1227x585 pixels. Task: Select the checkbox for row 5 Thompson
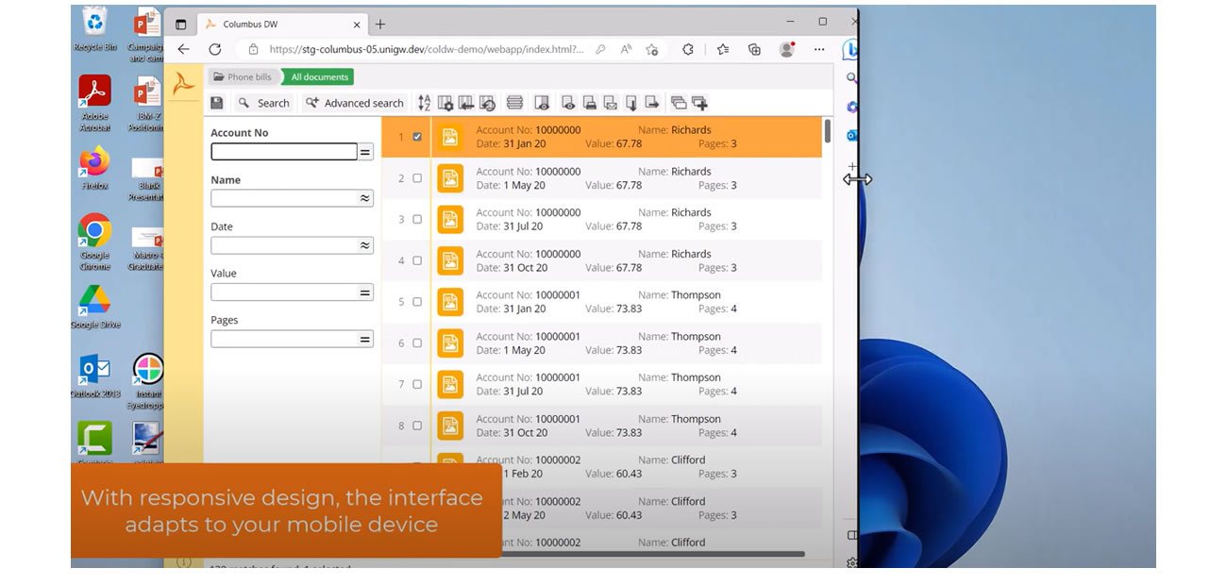(418, 301)
